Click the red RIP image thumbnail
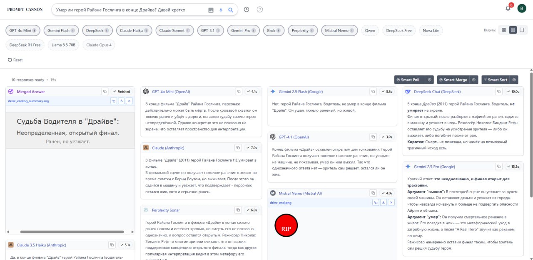This screenshot has width=533, height=260. click(x=286, y=226)
